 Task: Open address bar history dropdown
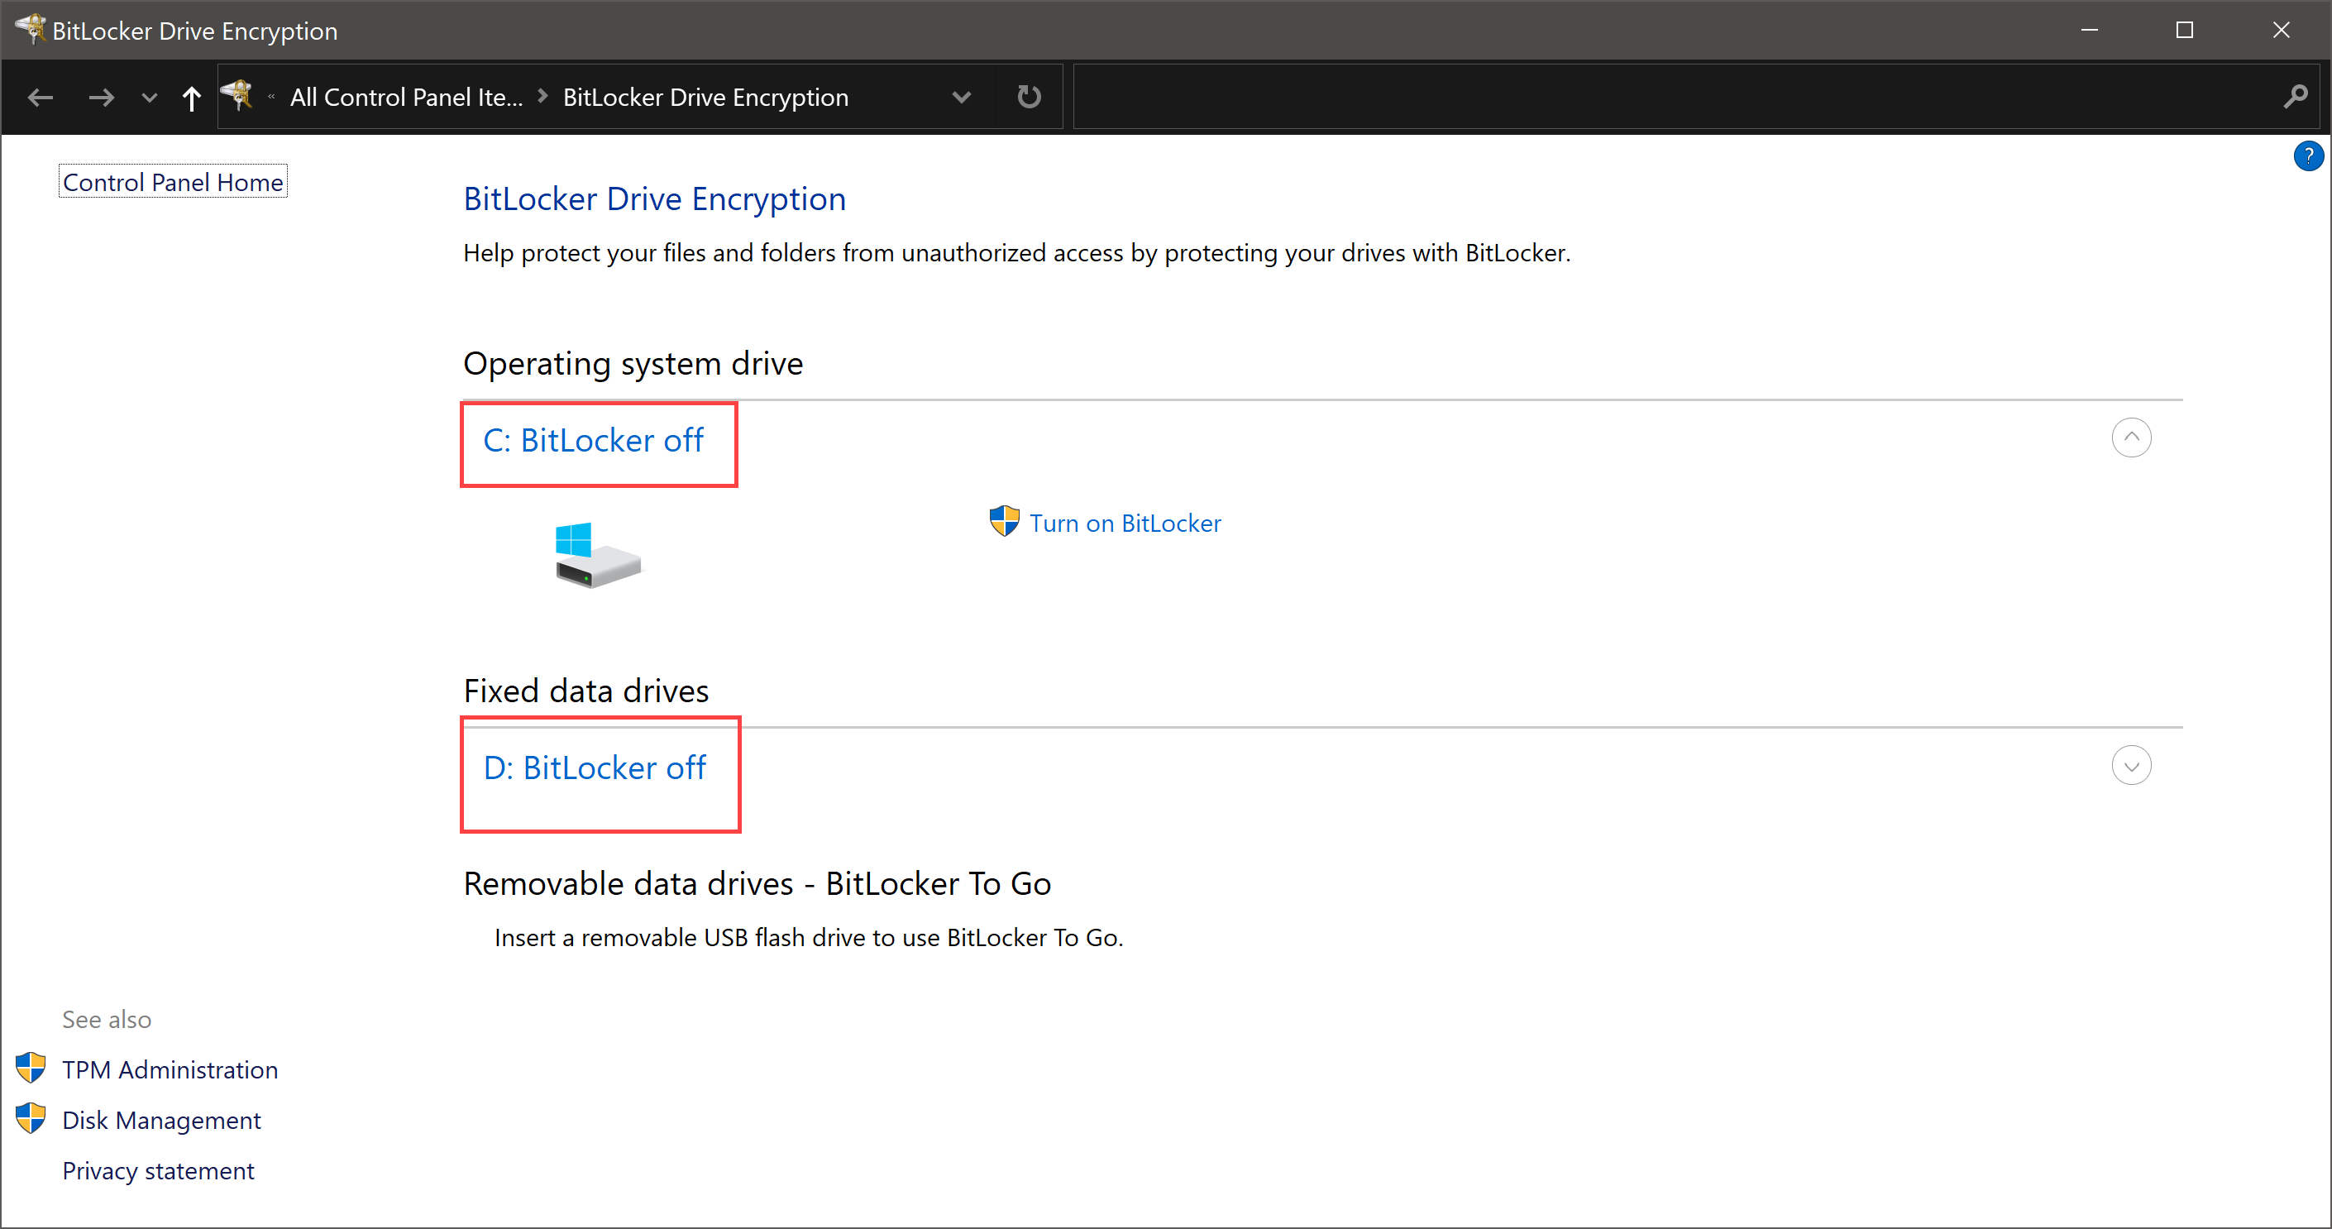coord(962,97)
